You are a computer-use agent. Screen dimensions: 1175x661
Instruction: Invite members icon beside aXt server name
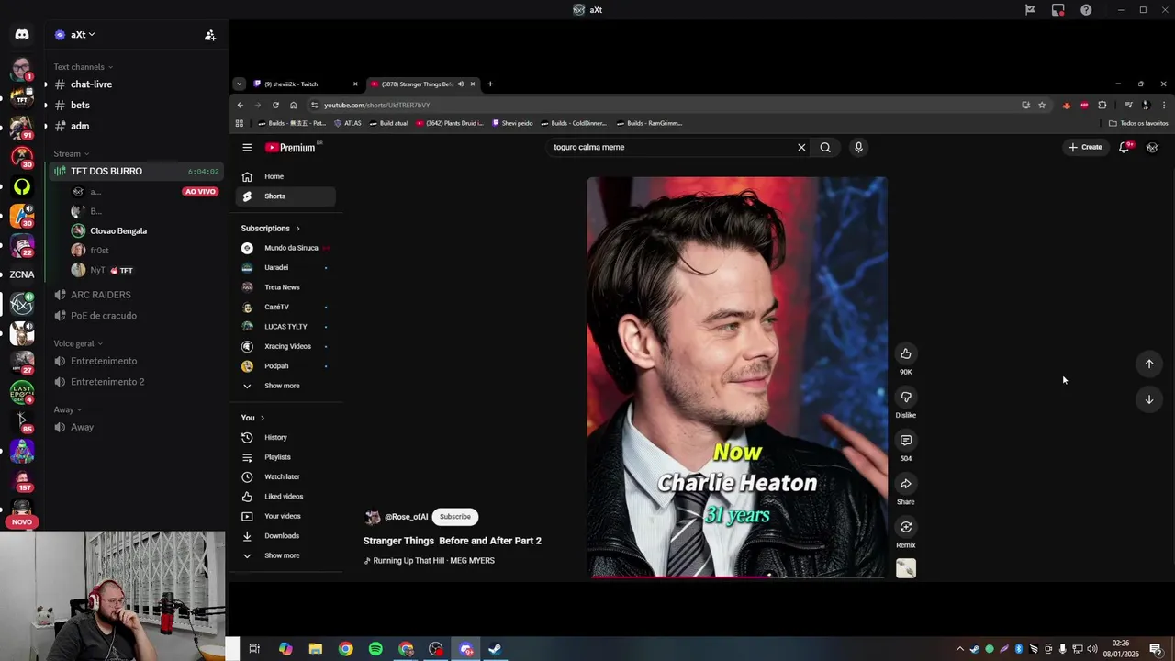(x=210, y=35)
